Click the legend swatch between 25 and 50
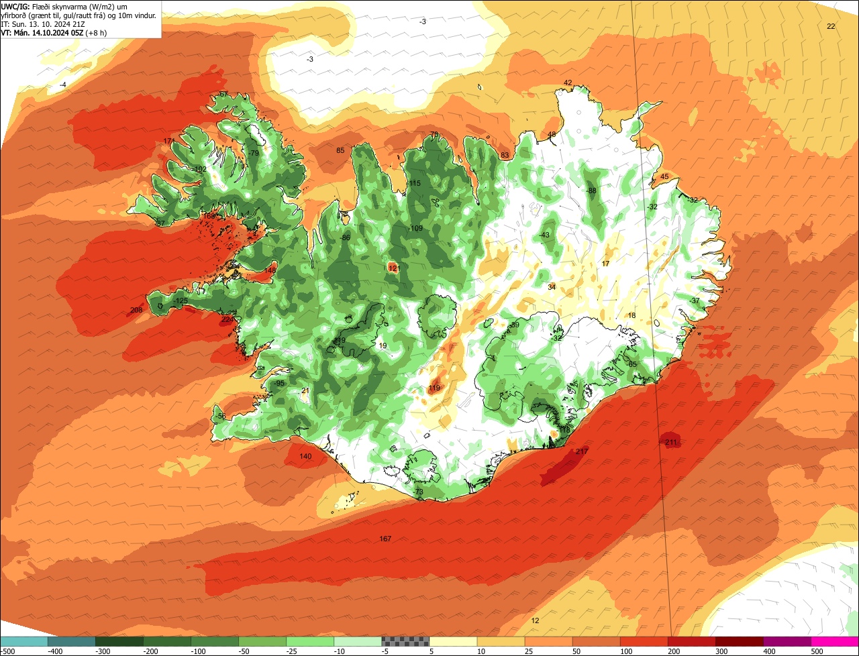Image resolution: width=859 pixels, height=656 pixels. tap(549, 641)
